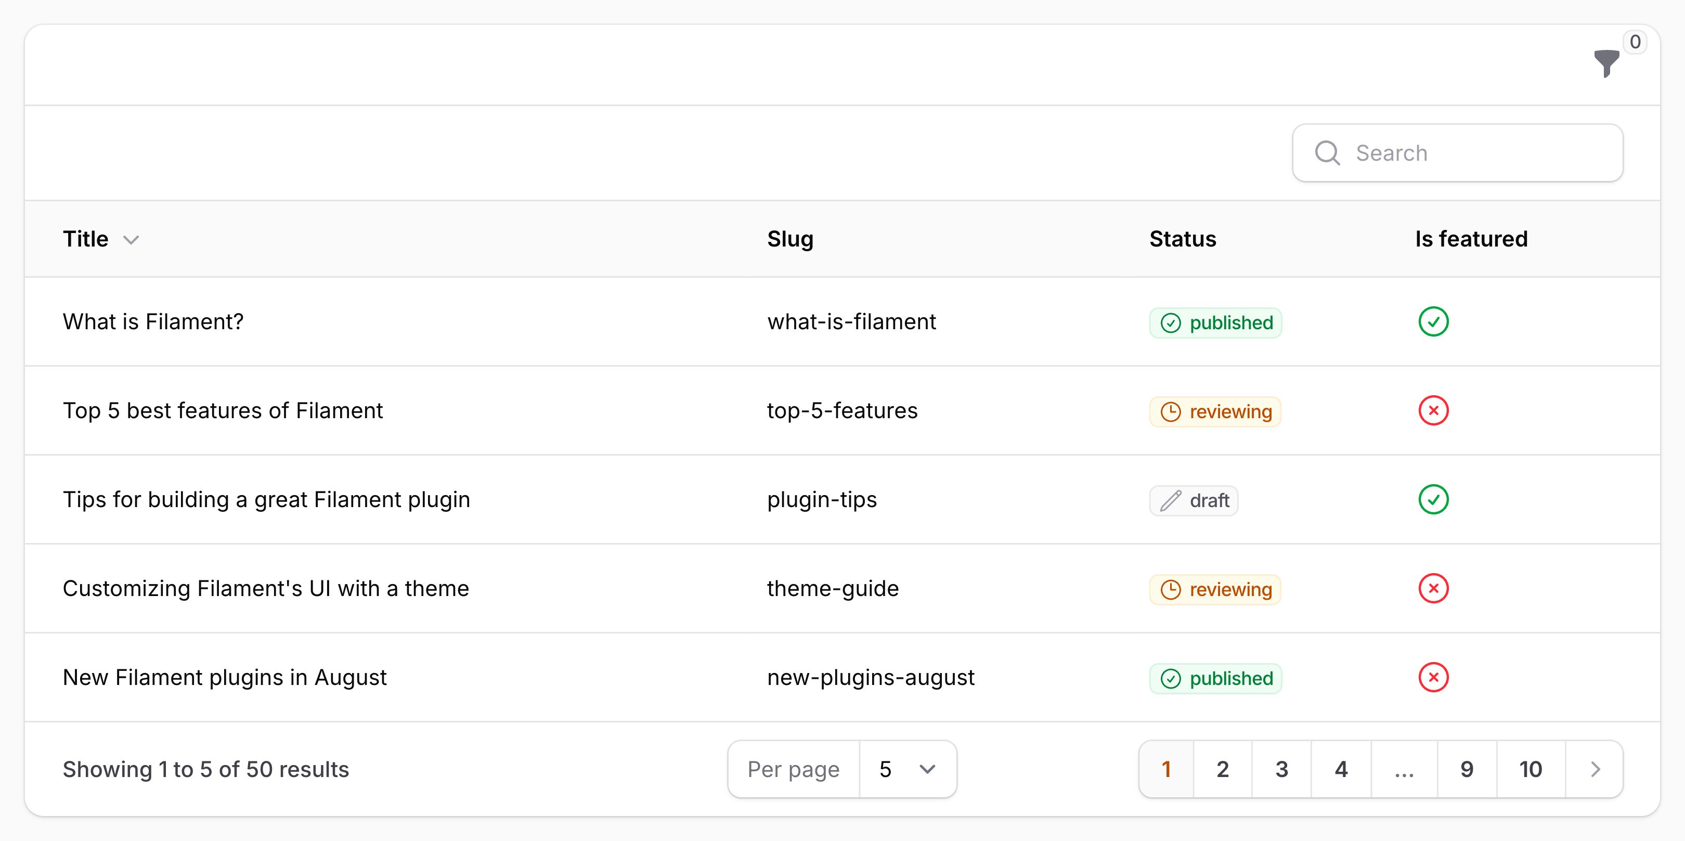
Task: Click the "Showing 1 to 5 of 50 results" text
Action: pos(205,769)
